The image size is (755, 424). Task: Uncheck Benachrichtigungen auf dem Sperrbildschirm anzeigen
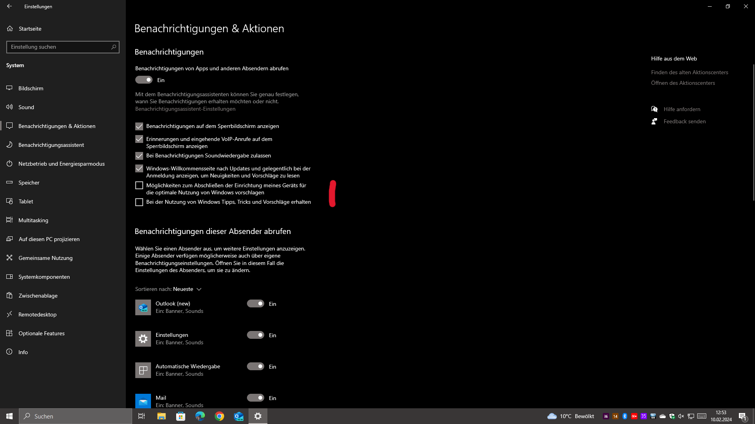click(x=139, y=126)
